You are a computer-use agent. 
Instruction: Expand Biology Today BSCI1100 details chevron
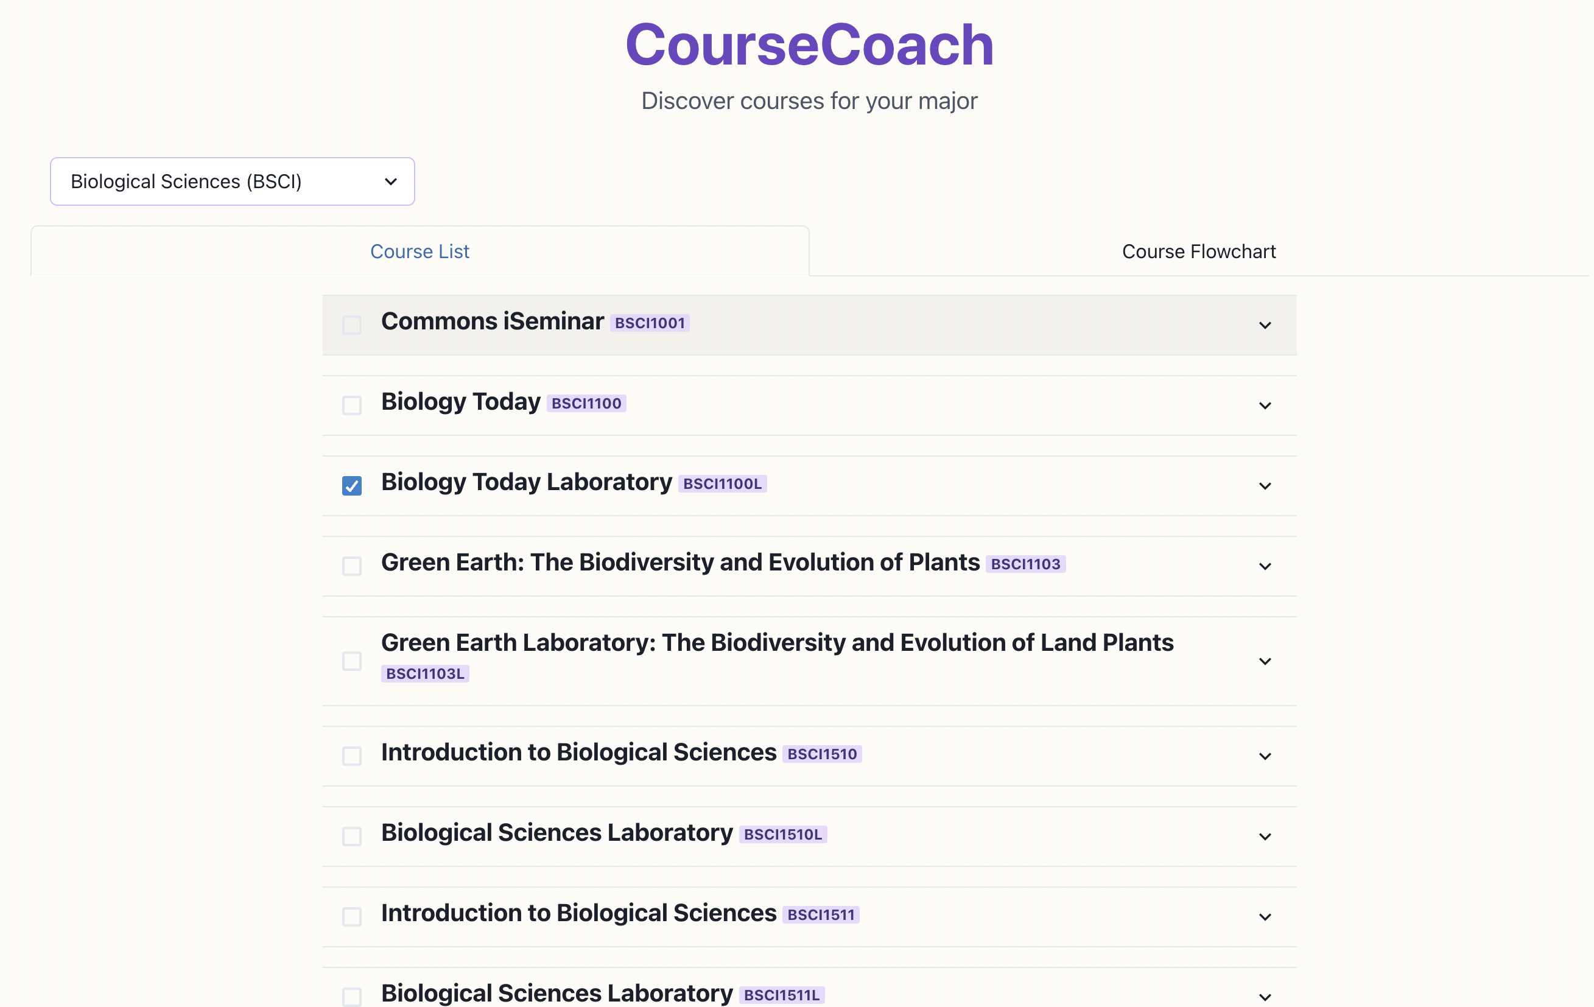pos(1265,405)
